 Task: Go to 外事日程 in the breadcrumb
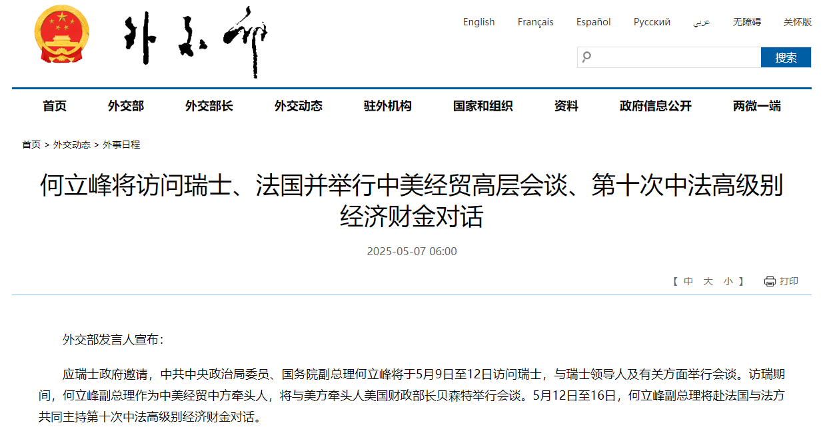pos(121,145)
